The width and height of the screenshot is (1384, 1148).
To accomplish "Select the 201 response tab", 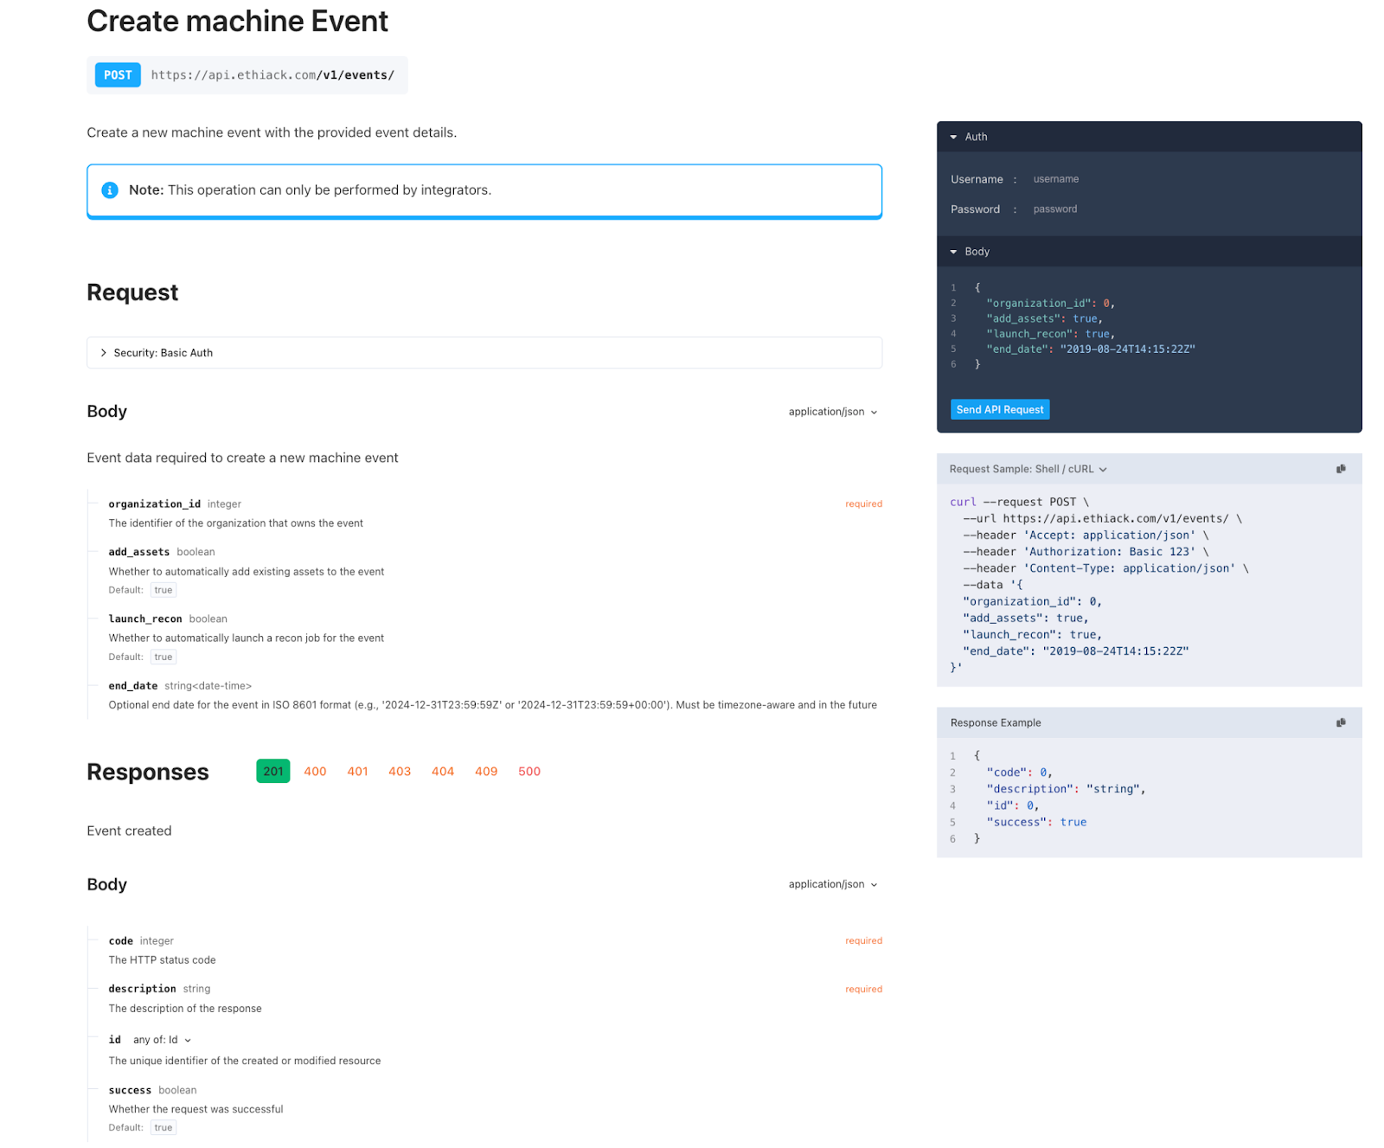I will [x=273, y=772].
